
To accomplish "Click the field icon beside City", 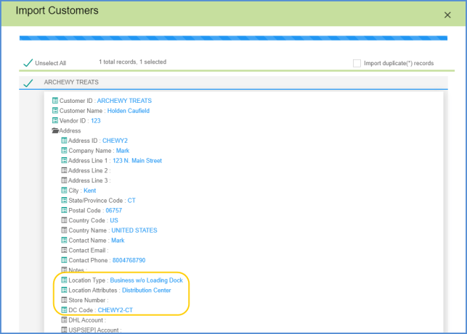I will [64, 190].
